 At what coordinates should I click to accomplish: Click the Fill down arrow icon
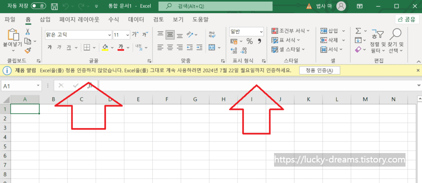[358, 41]
